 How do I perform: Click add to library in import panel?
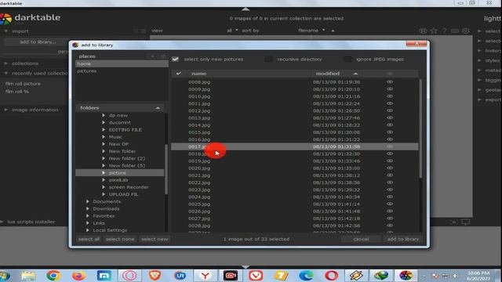pos(38,42)
